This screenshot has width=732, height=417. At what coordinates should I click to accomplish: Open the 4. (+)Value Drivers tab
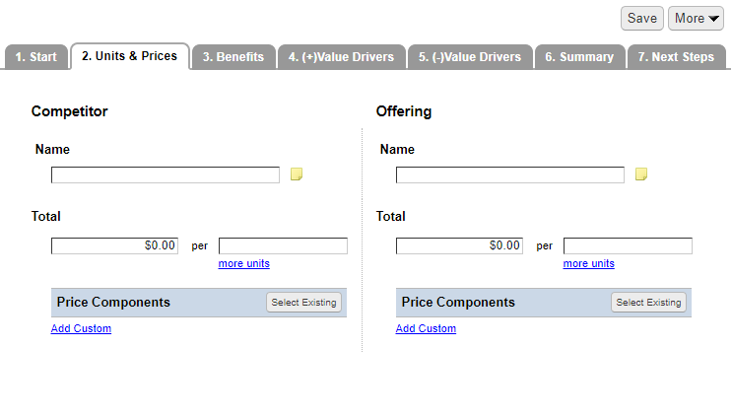click(x=341, y=57)
